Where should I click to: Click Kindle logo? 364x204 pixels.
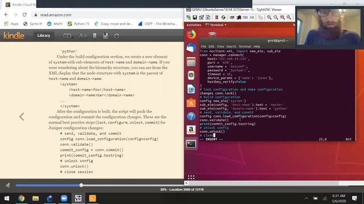pyautogui.click(x=14, y=36)
